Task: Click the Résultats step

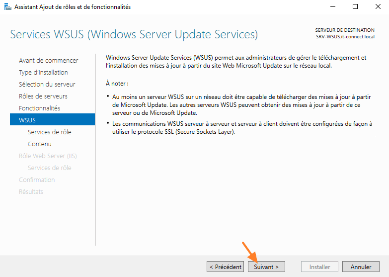Action: [31, 191]
